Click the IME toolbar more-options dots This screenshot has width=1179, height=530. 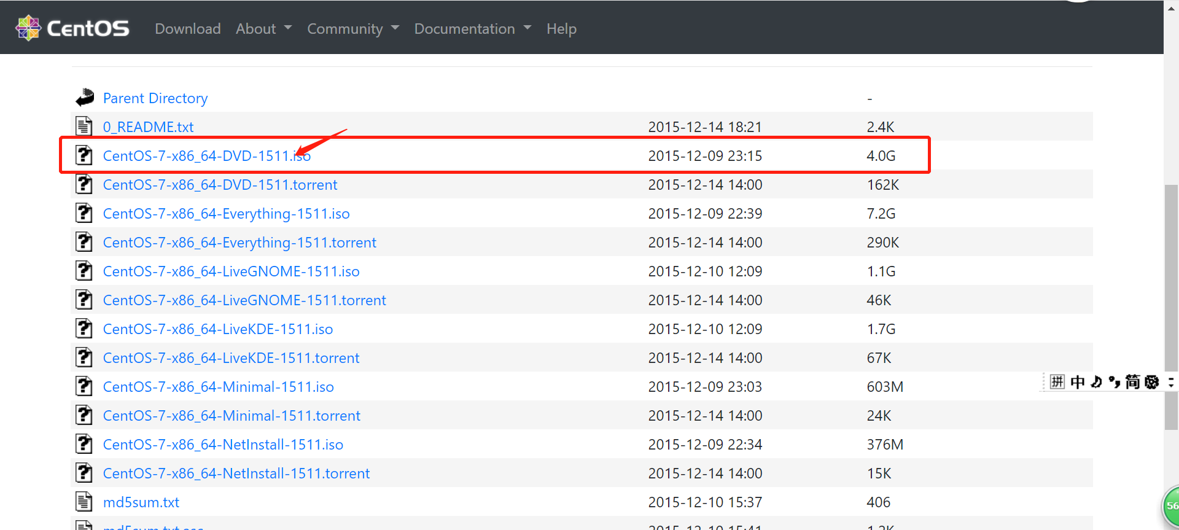(1171, 382)
